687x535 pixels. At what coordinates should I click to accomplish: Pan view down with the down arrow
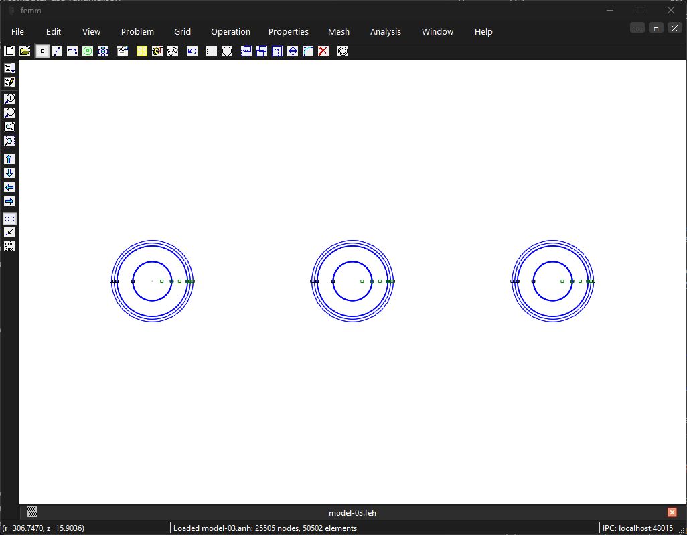click(9, 173)
